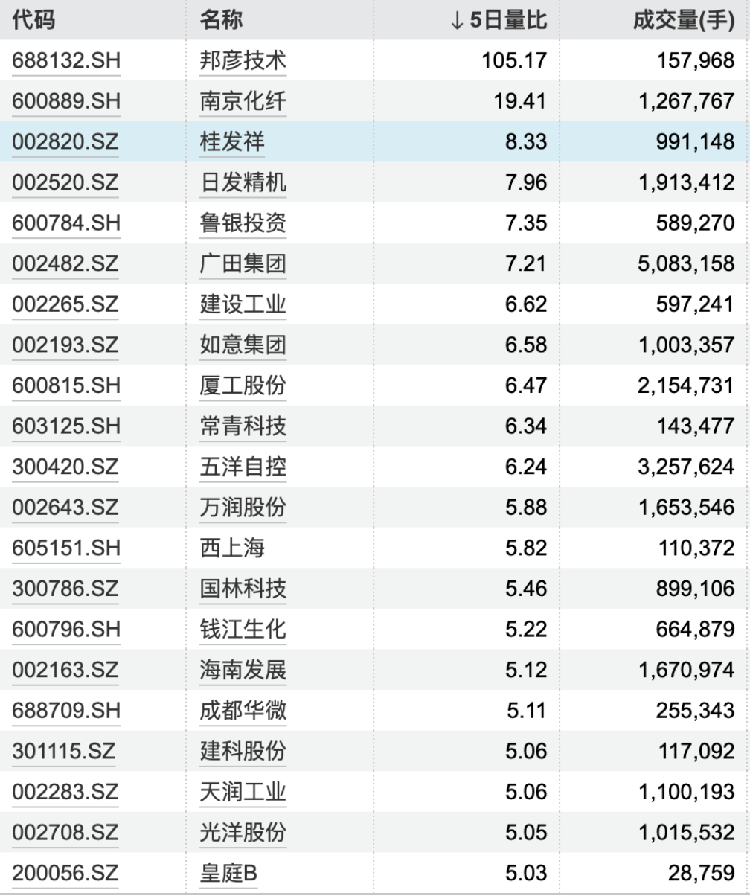Screen dimensions: 750x896
Task: Open the 邦彦技术 stock name link
Action: [x=243, y=61]
